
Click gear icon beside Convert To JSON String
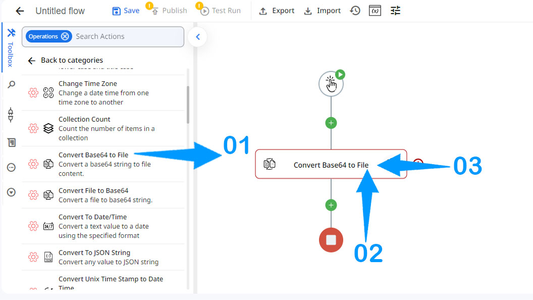tap(33, 257)
